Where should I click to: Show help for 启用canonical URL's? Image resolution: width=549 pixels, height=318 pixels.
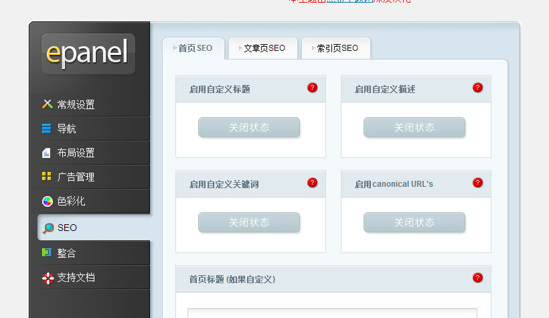pyautogui.click(x=477, y=183)
